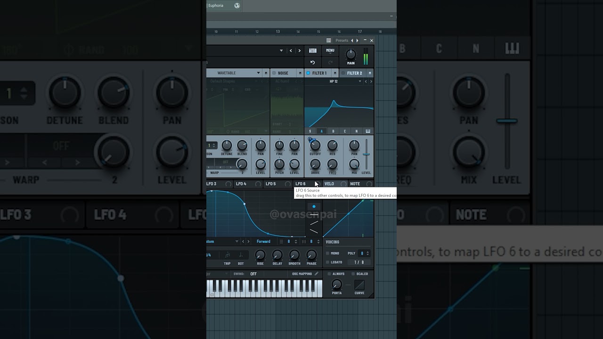Switch to the VELO tab
The height and width of the screenshot is (339, 603).
point(329,184)
